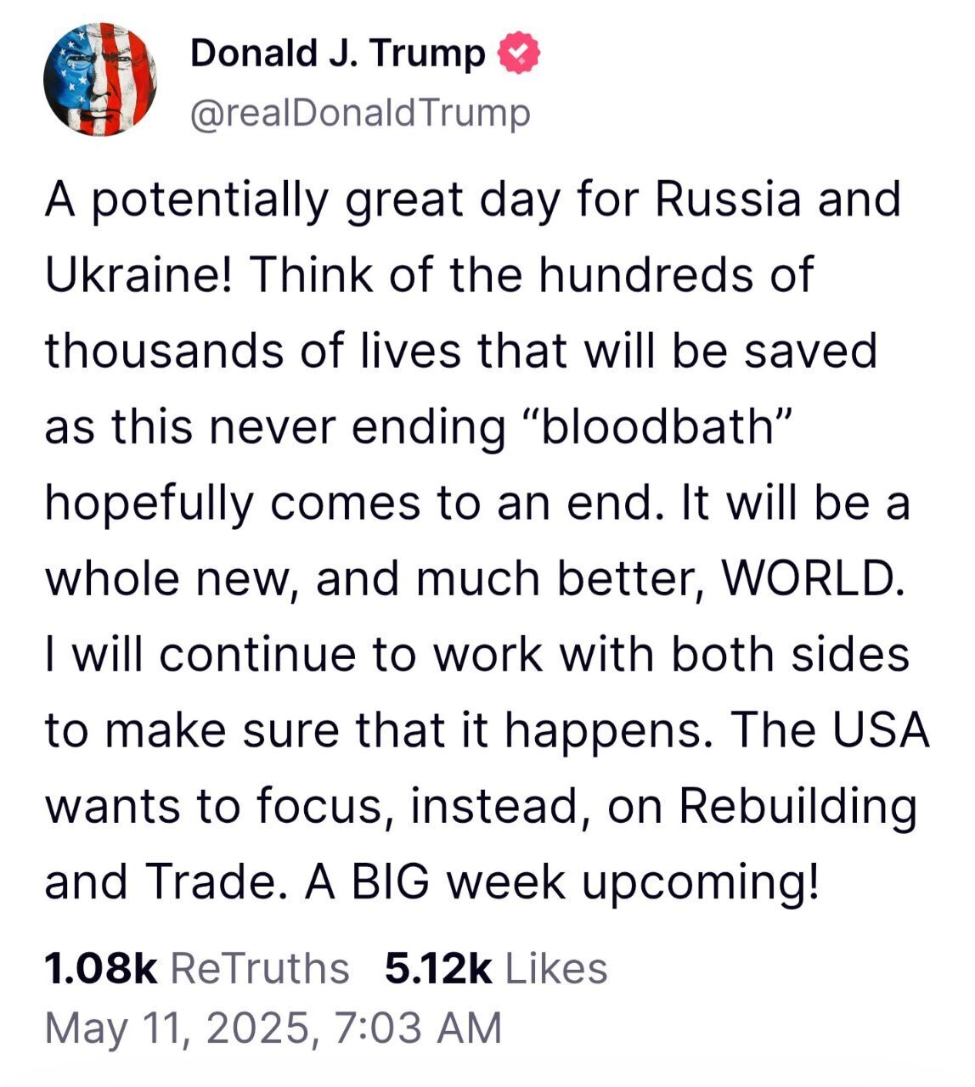Open the flag-painted profile avatar
This screenshot has height=1087, width=975.
coord(100,79)
